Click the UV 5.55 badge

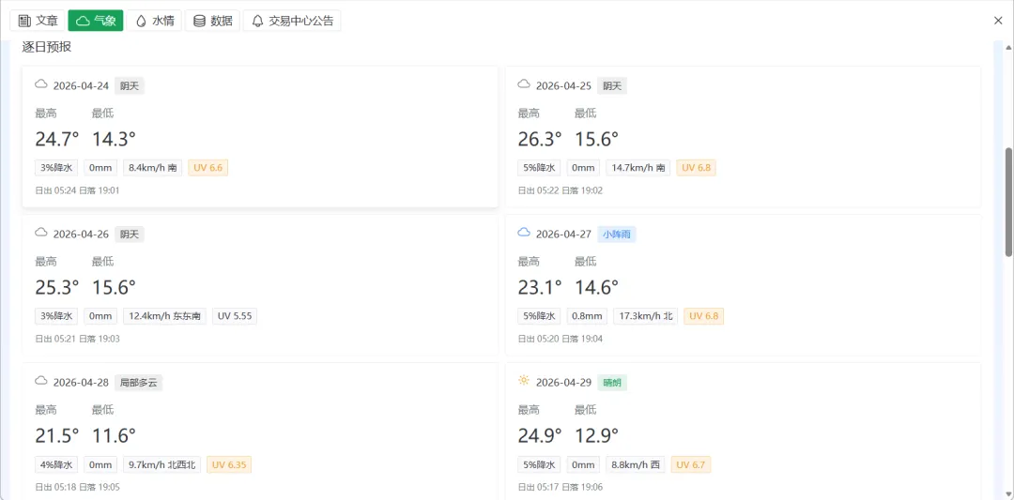[235, 316]
